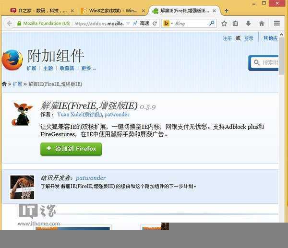This screenshot has width=288, height=248.
Task: Open the 其他应用 link
Action: pos(270,38)
